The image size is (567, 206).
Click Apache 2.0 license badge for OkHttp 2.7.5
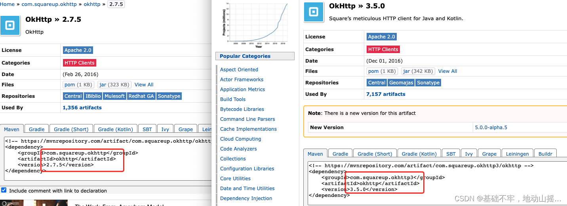pyautogui.click(x=78, y=50)
